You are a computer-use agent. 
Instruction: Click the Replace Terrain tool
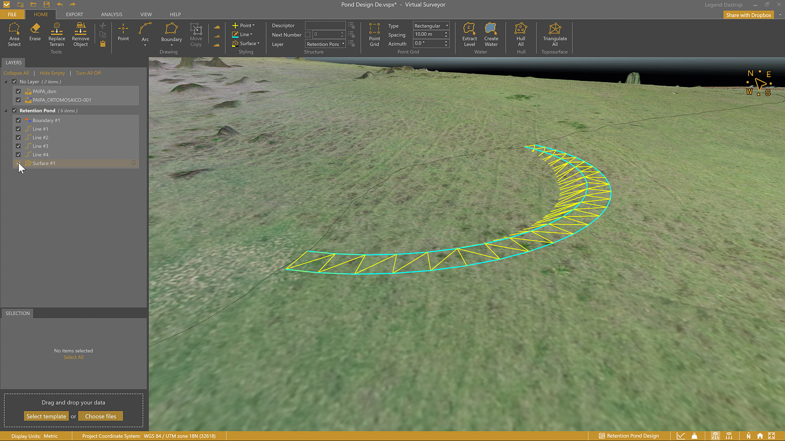pos(56,34)
